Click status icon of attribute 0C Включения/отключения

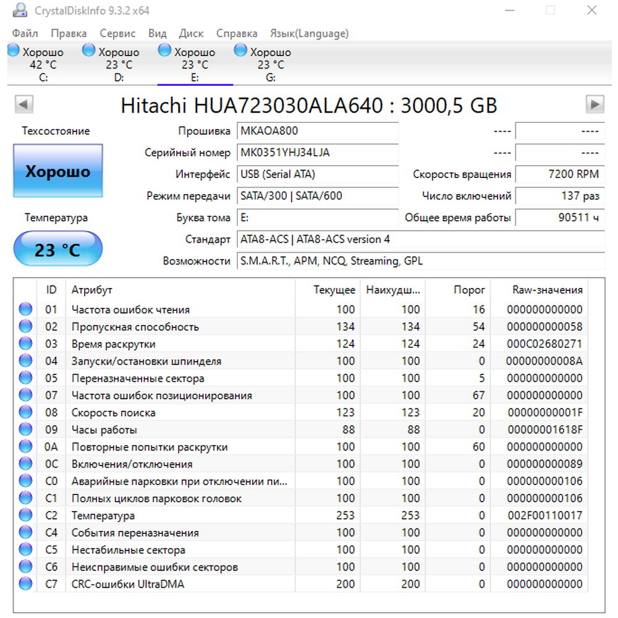pyautogui.click(x=25, y=463)
